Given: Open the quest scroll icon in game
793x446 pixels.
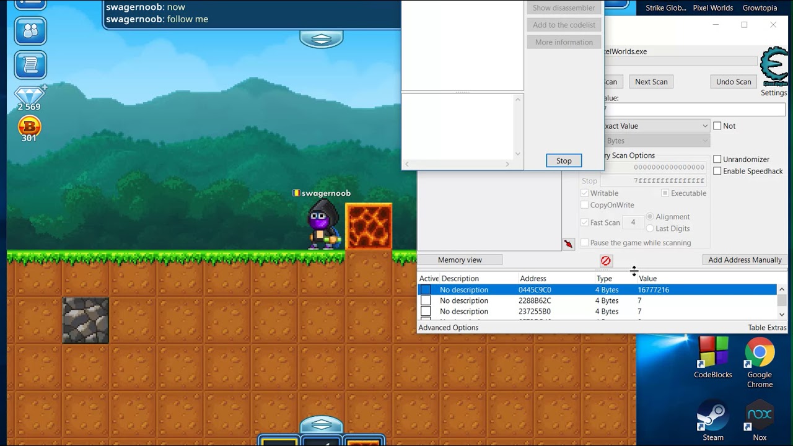Looking at the screenshot, I should 30,64.
